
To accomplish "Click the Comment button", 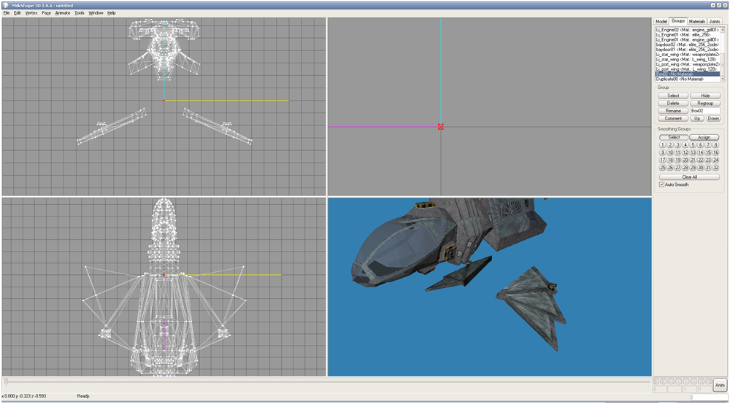I will [673, 119].
